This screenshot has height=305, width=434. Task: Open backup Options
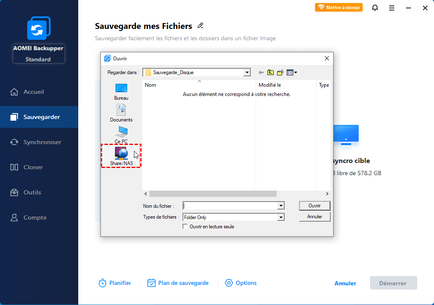[x=241, y=283]
